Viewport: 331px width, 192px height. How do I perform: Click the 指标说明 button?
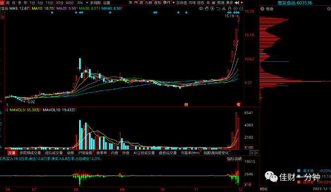[x=234, y=159]
